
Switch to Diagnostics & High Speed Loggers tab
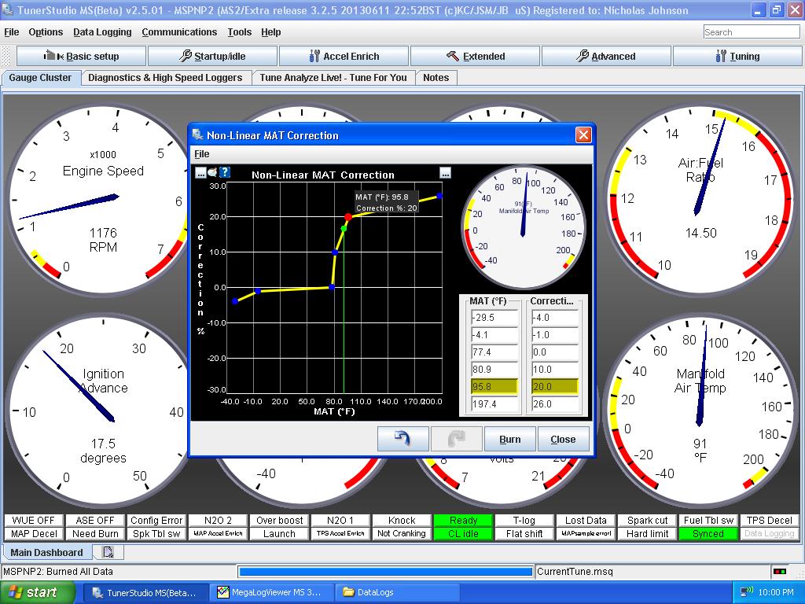coord(165,78)
